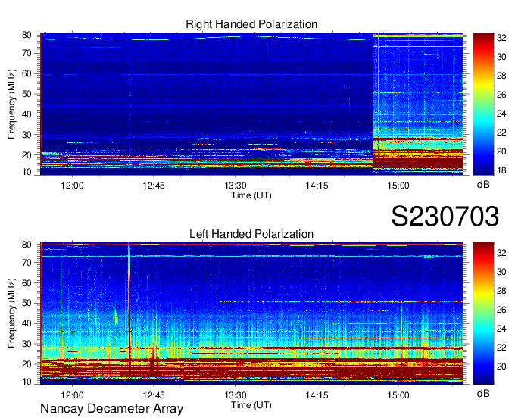Click the 70 MHz tick of Left Handed plot

coord(27,263)
